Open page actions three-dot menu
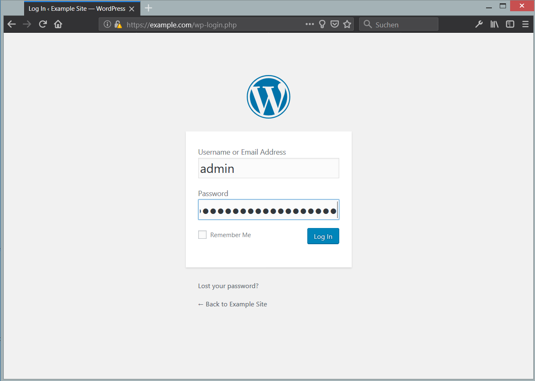This screenshot has width=535, height=381. pyautogui.click(x=309, y=24)
